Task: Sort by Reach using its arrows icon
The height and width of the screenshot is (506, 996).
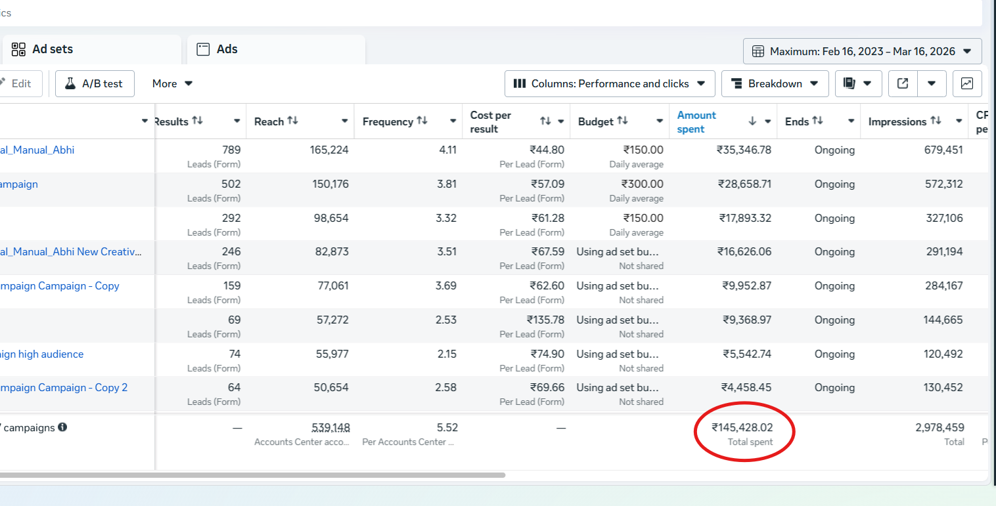Action: pos(293,121)
